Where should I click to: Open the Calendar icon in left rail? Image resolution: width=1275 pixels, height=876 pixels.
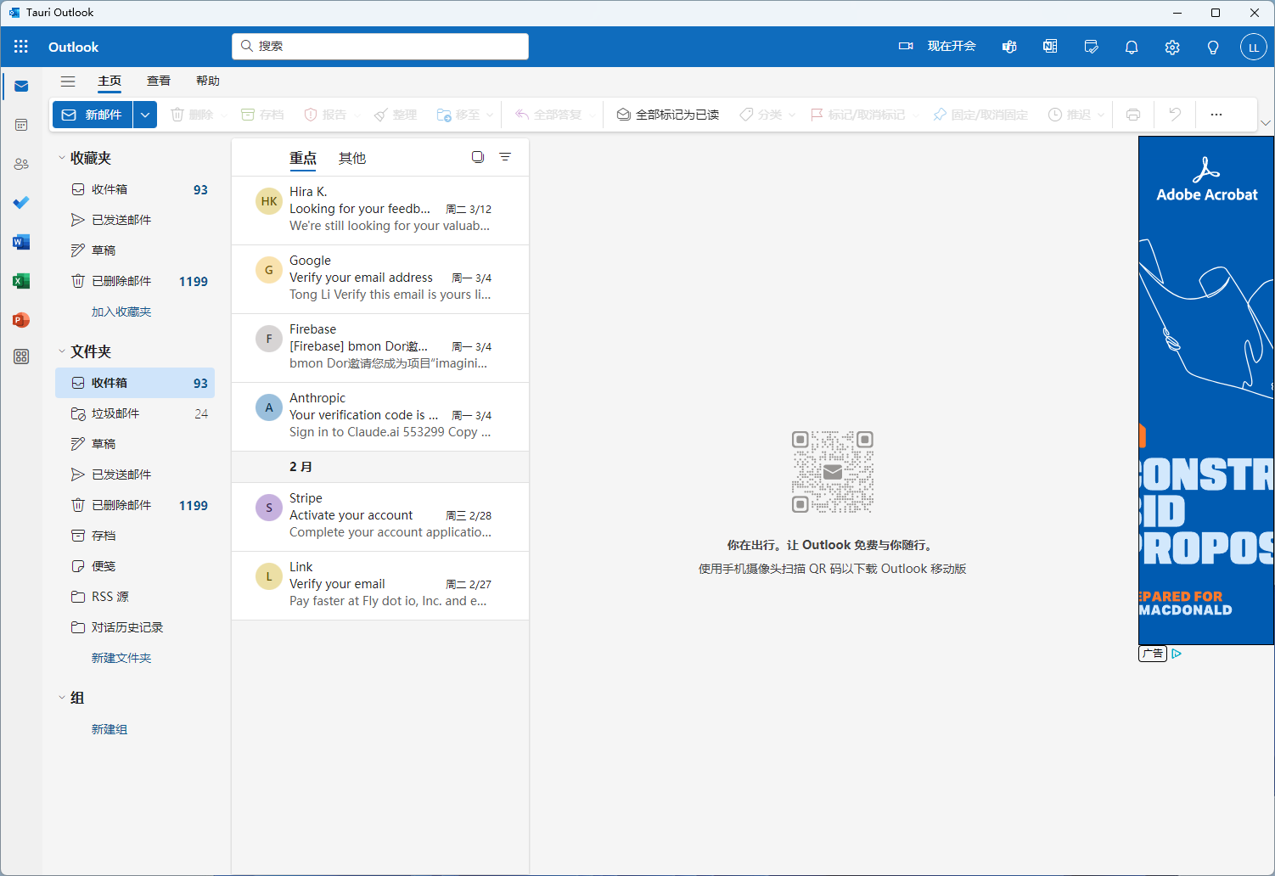click(21, 125)
